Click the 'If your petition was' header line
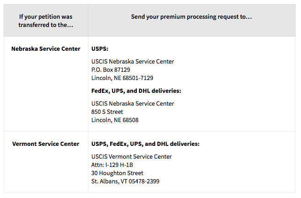 [46, 16]
